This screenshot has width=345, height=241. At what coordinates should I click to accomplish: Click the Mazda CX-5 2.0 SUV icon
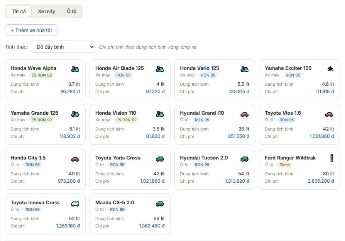160,204
